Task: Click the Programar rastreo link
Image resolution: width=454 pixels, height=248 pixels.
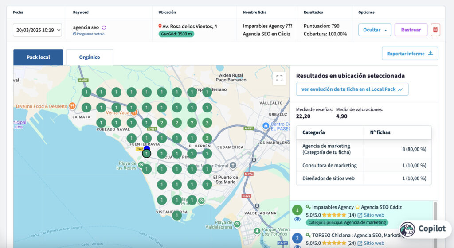Action: pyautogui.click(x=89, y=34)
